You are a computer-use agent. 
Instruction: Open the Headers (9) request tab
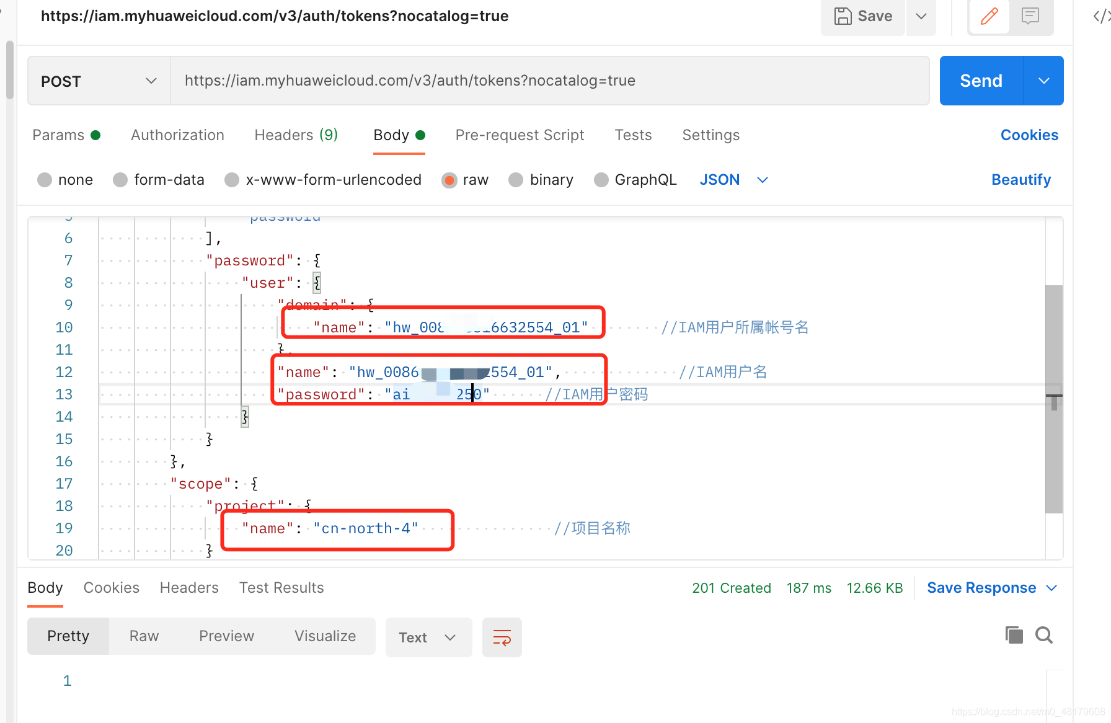296,135
